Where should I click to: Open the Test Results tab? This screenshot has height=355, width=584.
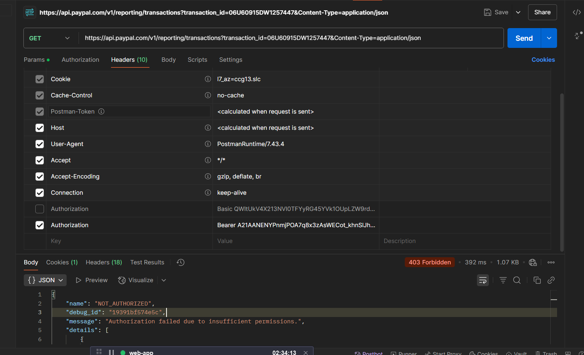tap(147, 262)
